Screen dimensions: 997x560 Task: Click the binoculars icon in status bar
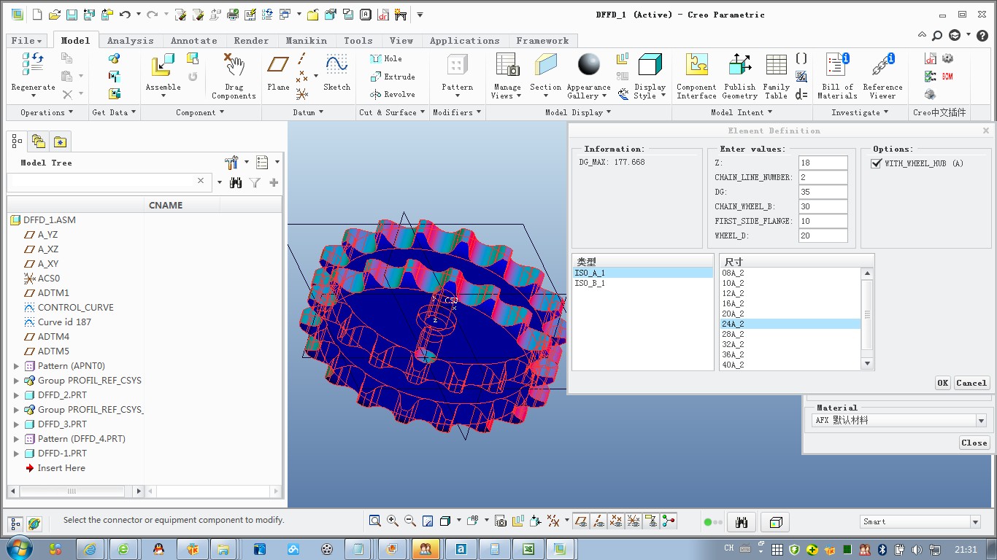click(x=742, y=522)
